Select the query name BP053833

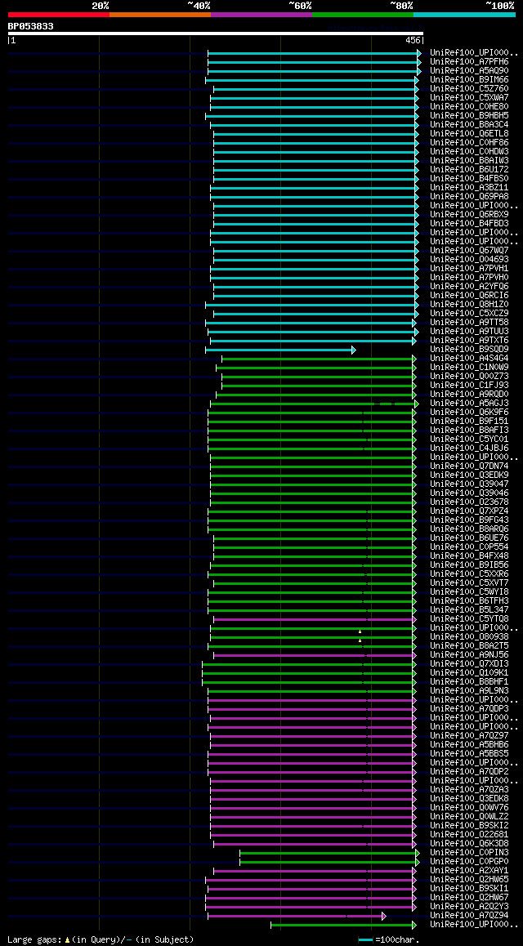tap(31, 26)
